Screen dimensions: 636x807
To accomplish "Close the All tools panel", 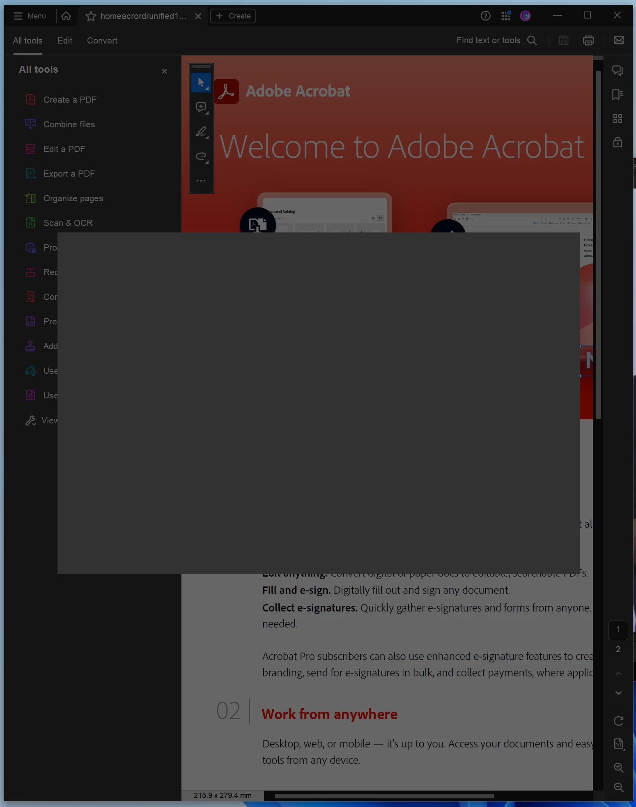I will click(164, 71).
